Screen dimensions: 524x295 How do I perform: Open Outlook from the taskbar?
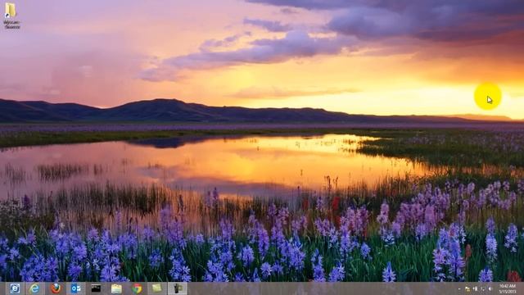(76, 288)
